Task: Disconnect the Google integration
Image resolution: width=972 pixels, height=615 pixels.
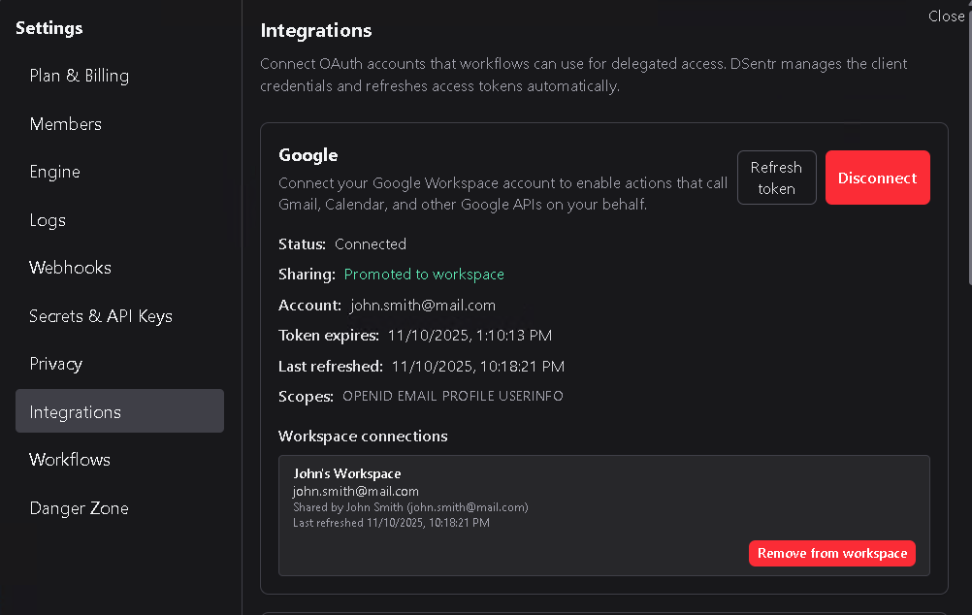Action: (x=878, y=178)
